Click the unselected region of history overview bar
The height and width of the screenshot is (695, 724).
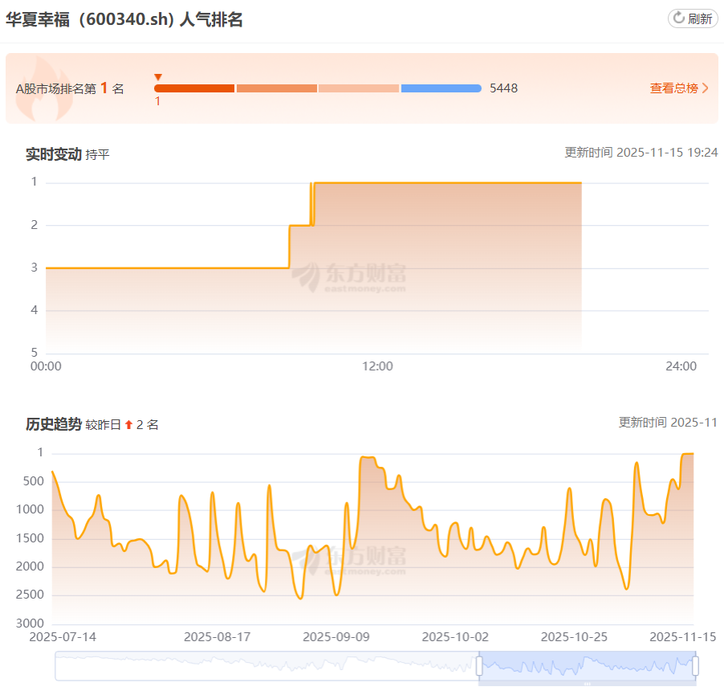point(266,666)
